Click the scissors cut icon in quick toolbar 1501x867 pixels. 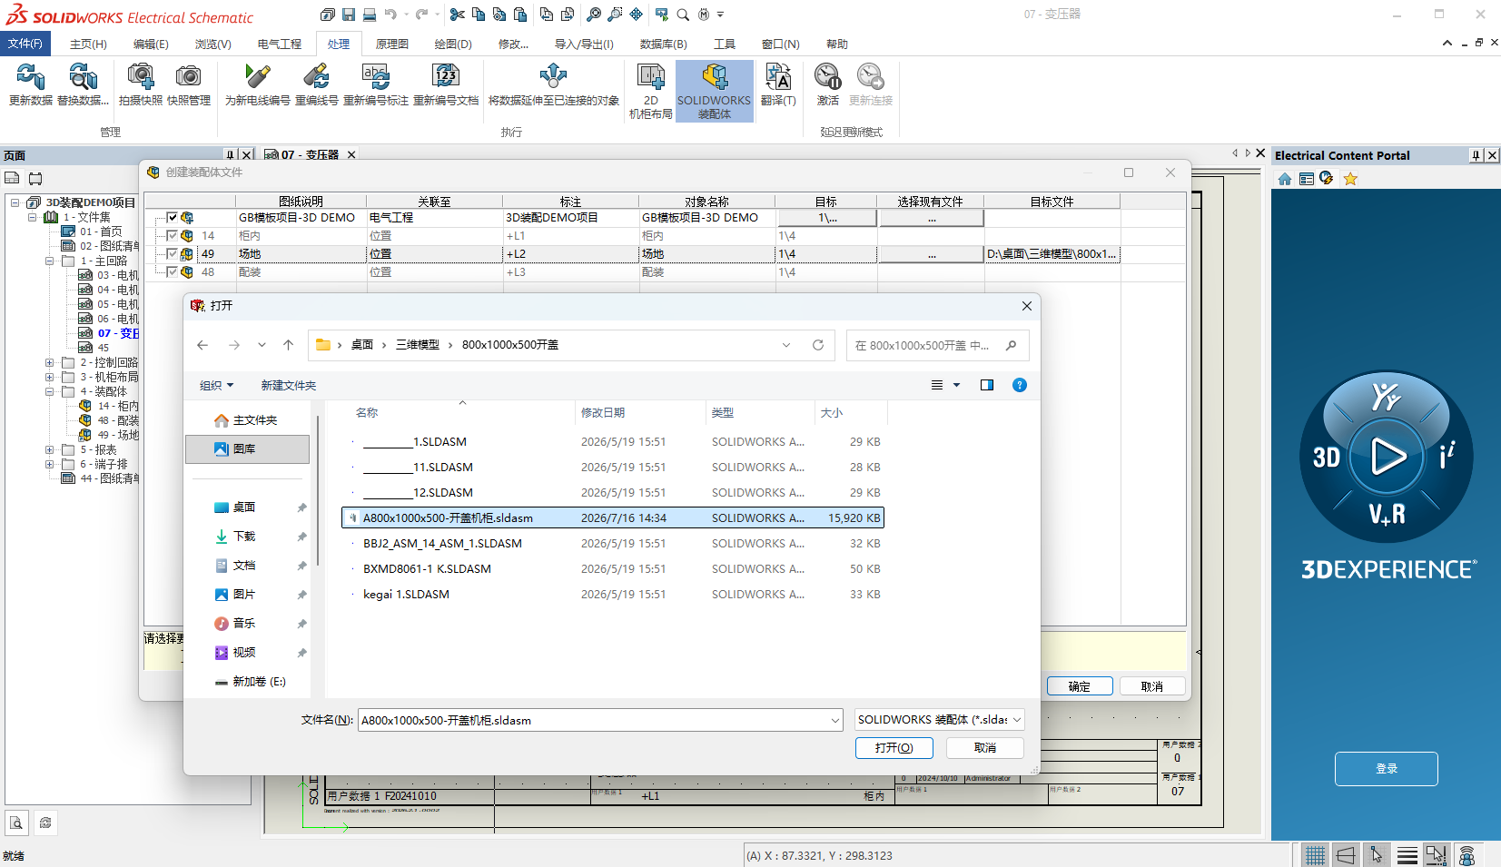(457, 15)
